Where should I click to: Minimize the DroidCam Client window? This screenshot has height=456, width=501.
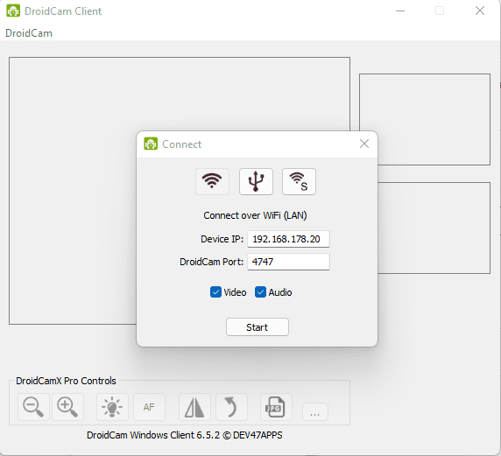click(400, 11)
